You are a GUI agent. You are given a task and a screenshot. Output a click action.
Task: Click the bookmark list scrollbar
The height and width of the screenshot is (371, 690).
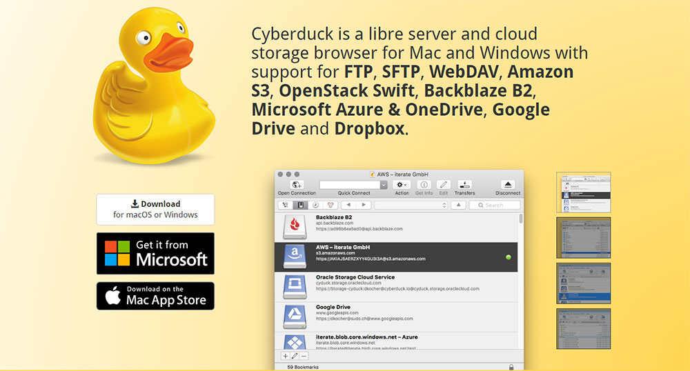pyautogui.click(x=521, y=219)
